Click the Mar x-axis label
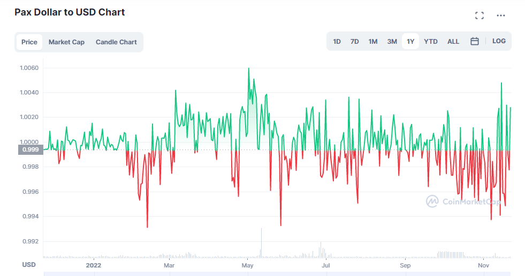Viewport: 525px width, 276px height. 169,265
